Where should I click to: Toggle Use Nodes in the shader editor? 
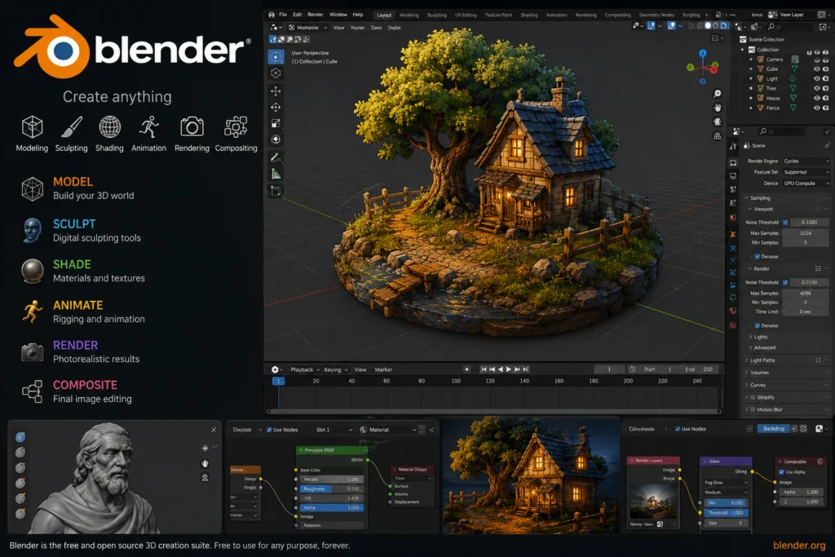pos(269,430)
